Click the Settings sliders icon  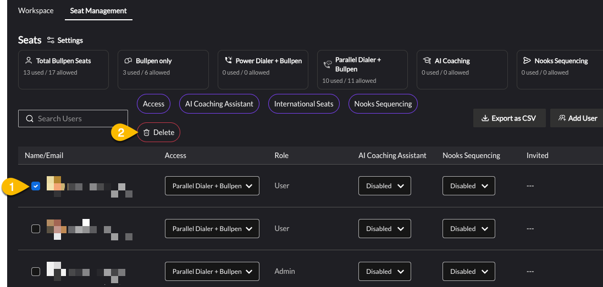pyautogui.click(x=51, y=40)
